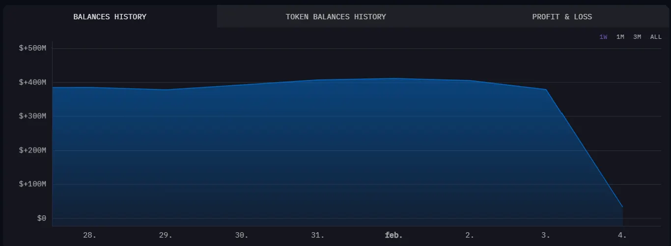Click the 2. date label on x-axis

(470, 235)
